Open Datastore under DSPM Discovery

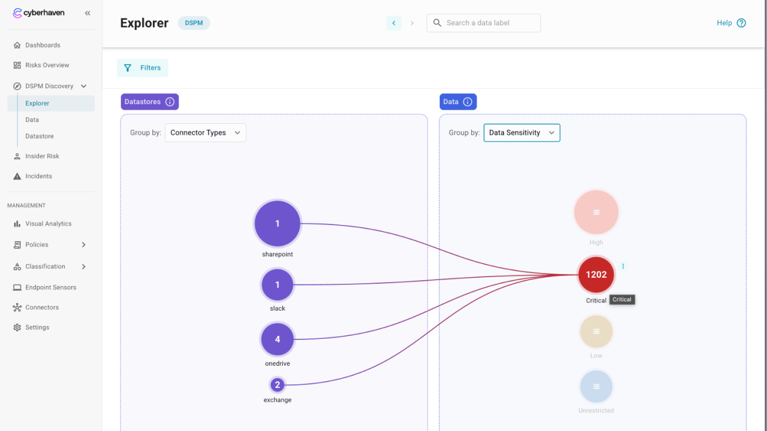[x=40, y=136]
